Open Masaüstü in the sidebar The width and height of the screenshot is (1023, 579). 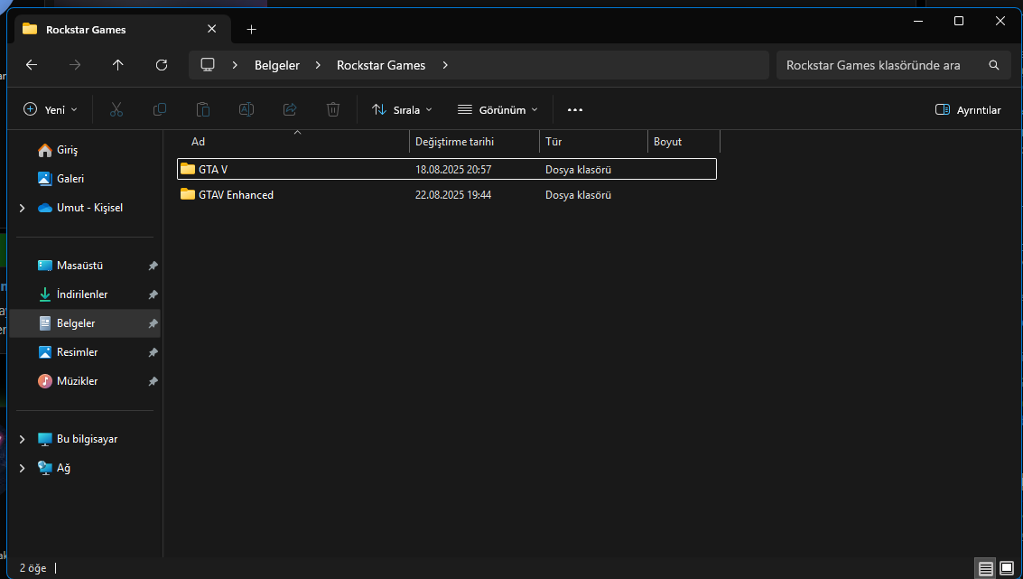coord(79,266)
